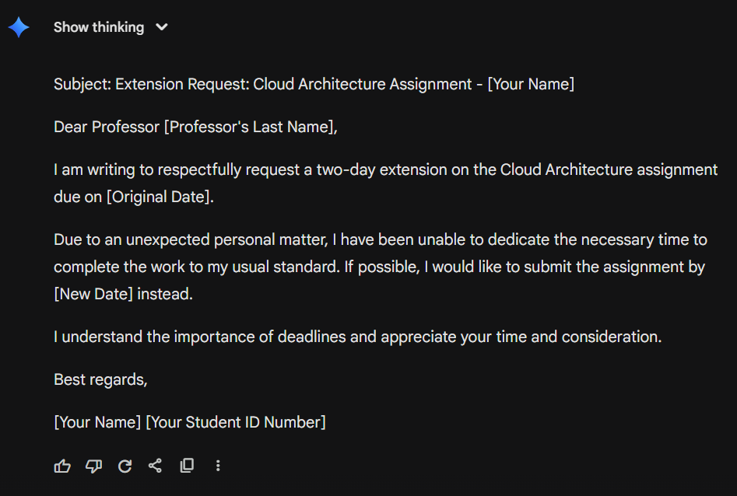The width and height of the screenshot is (737, 496).
Task: Share the generated email response
Action: pos(156,466)
